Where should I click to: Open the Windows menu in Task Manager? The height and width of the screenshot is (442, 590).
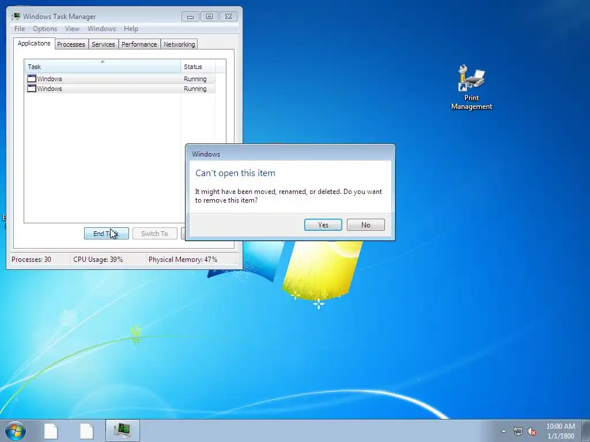tap(101, 29)
